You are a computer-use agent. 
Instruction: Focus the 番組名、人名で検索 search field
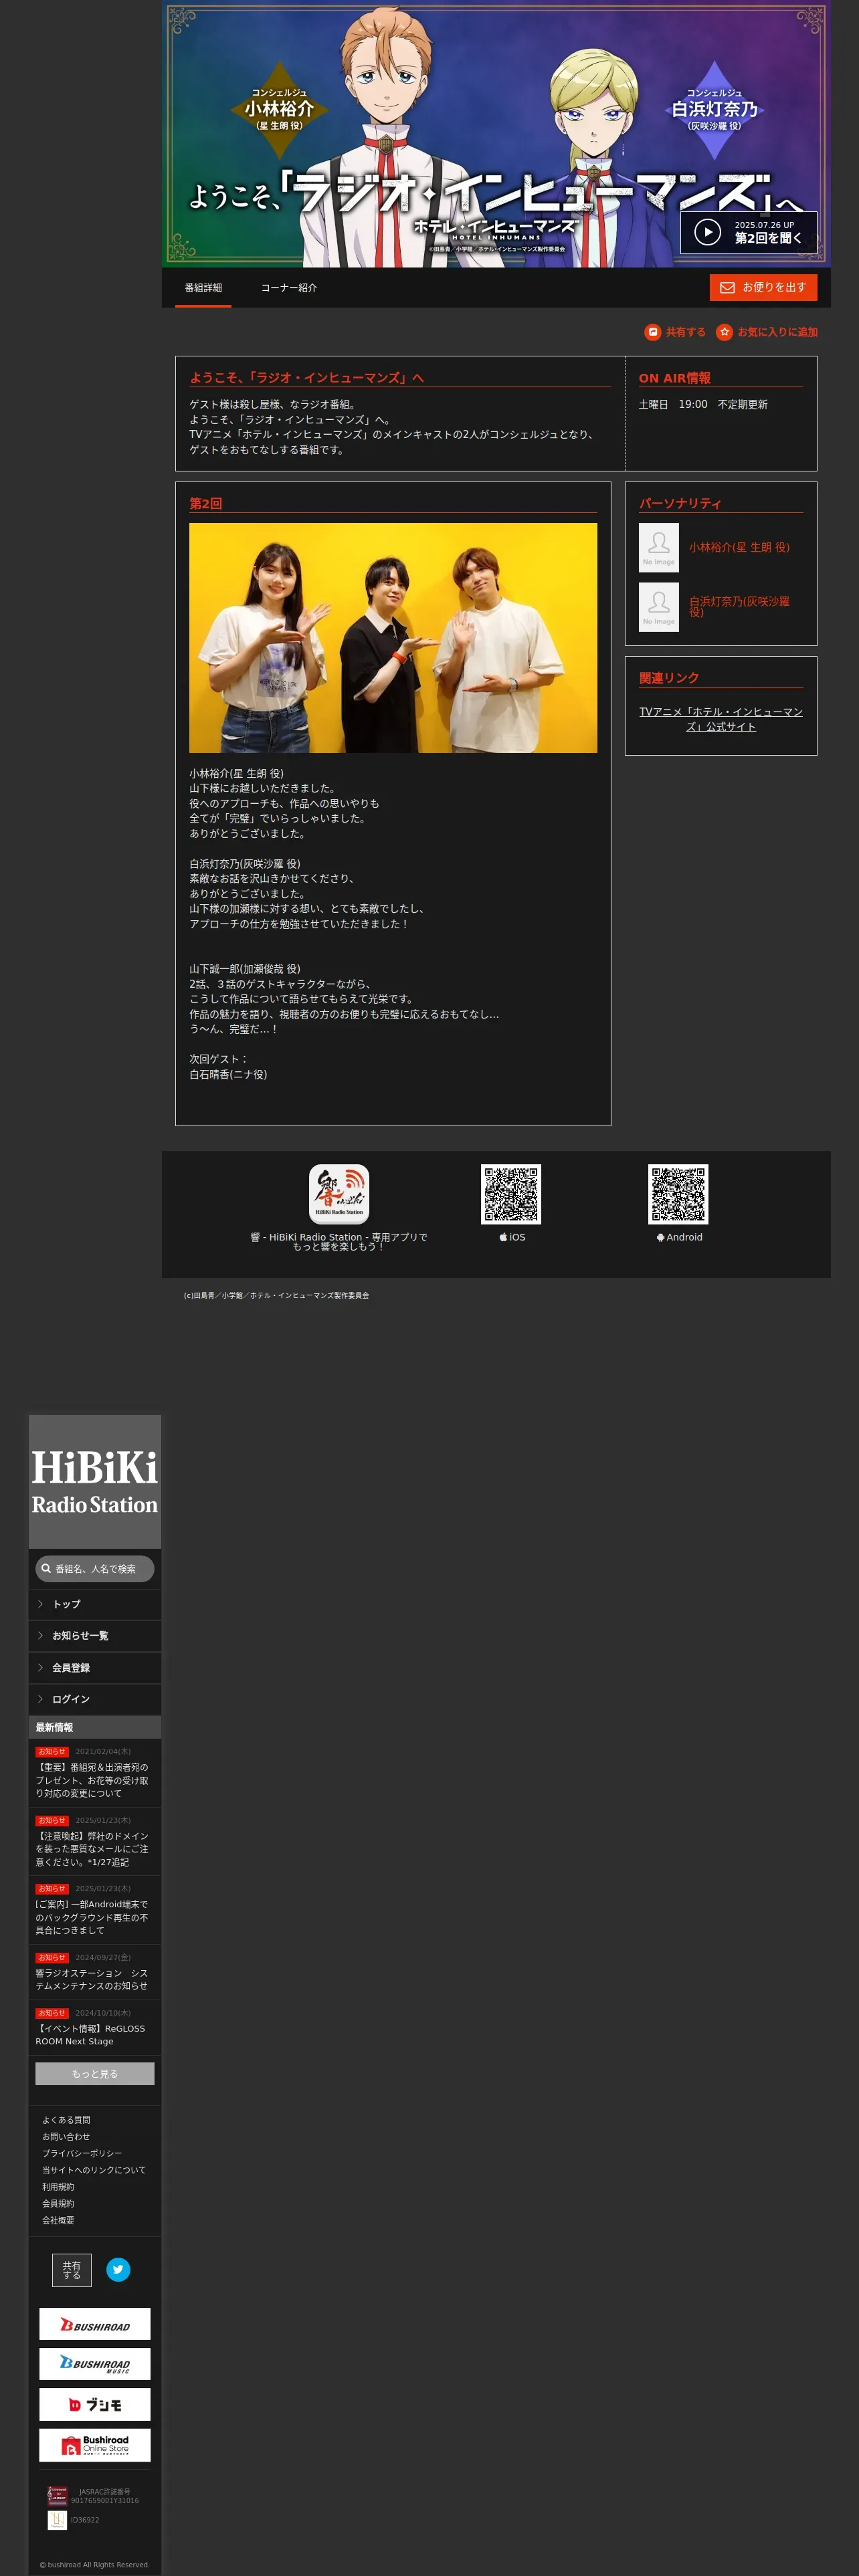[x=95, y=1569]
